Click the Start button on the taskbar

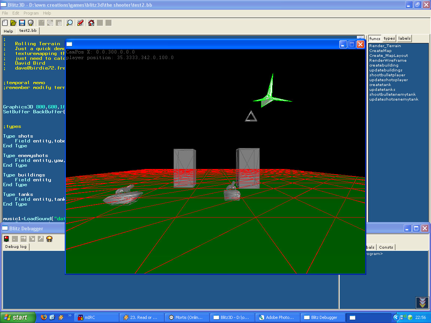coord(18,317)
